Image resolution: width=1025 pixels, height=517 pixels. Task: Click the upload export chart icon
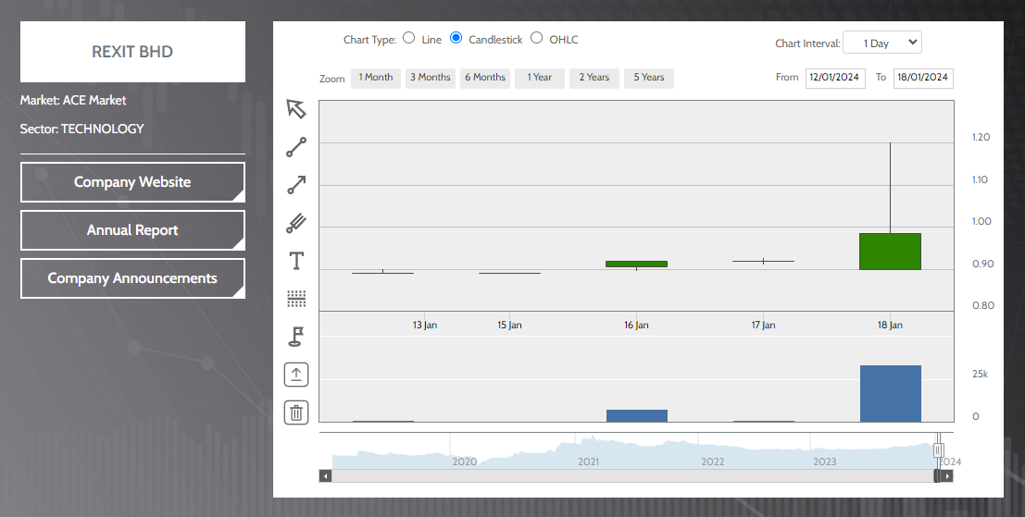(x=296, y=375)
